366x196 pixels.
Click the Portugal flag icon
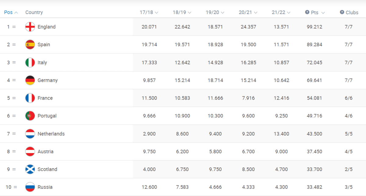click(x=30, y=116)
